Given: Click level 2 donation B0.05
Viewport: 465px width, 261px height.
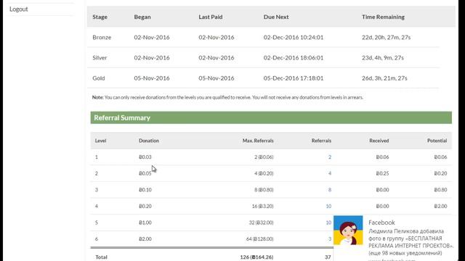Looking at the screenshot, I should (145, 173).
